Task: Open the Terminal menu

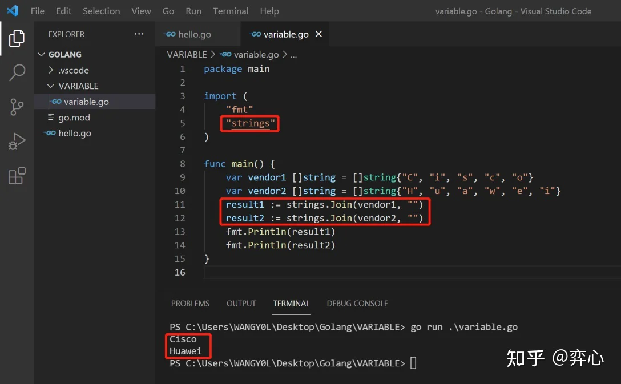Action: (231, 11)
